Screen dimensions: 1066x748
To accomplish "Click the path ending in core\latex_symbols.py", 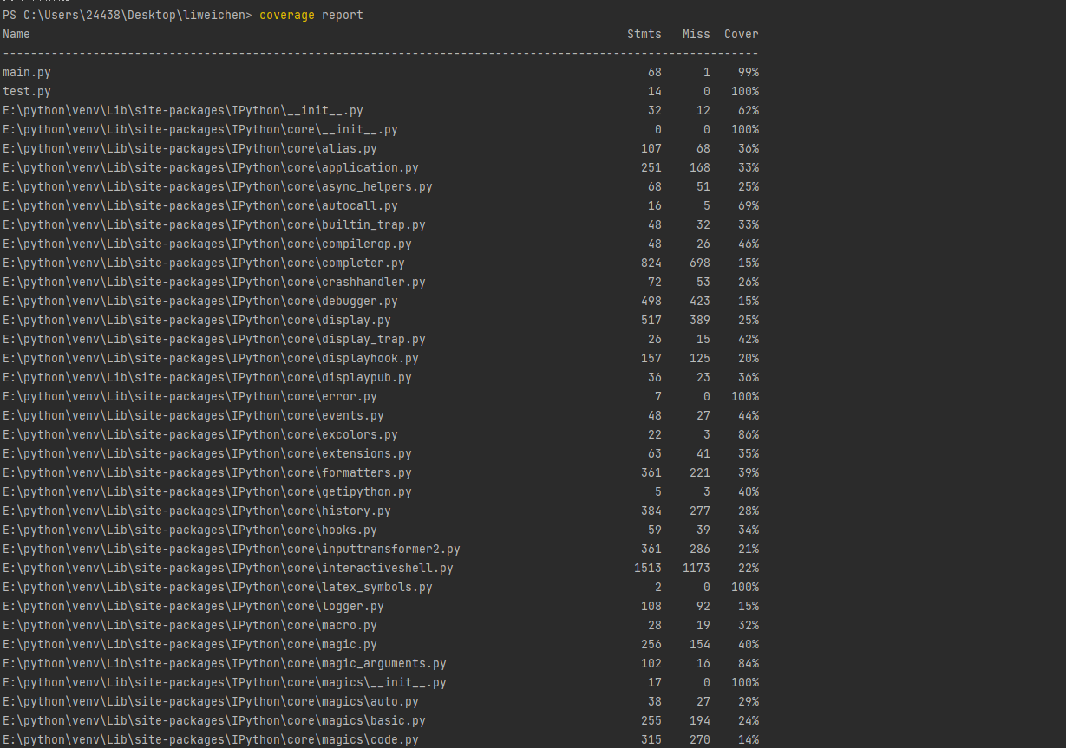I will click(x=218, y=588).
